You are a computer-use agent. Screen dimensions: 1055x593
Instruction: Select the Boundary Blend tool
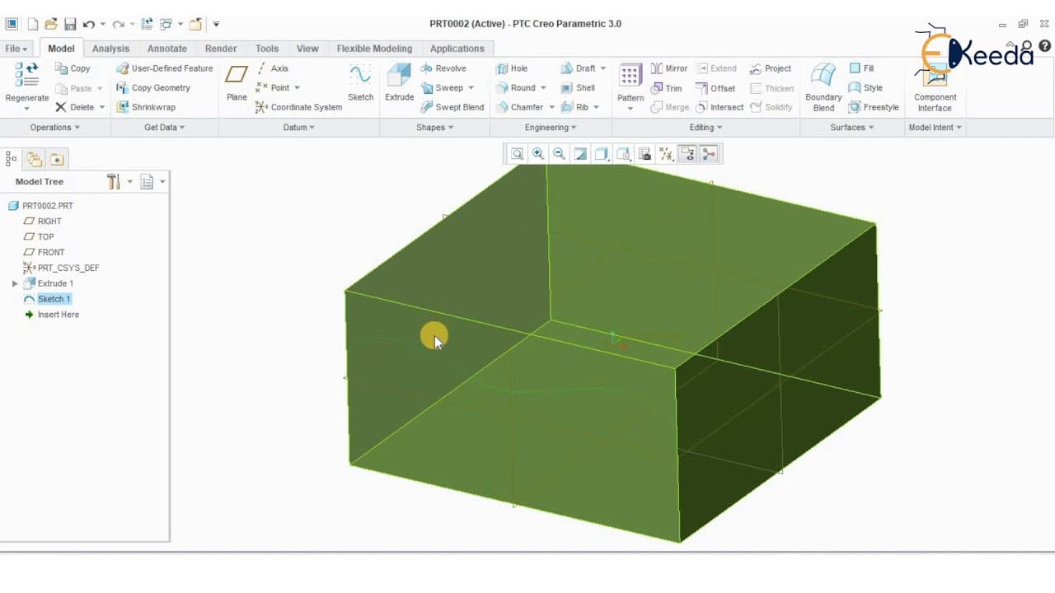point(823,87)
